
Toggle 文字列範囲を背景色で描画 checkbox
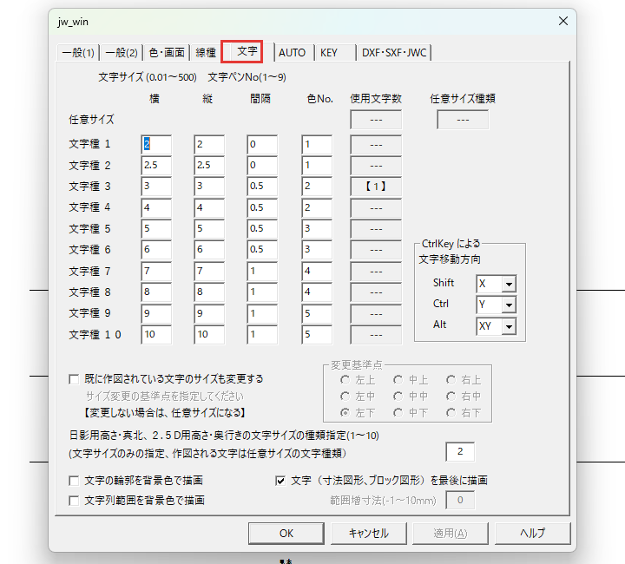[74, 501]
